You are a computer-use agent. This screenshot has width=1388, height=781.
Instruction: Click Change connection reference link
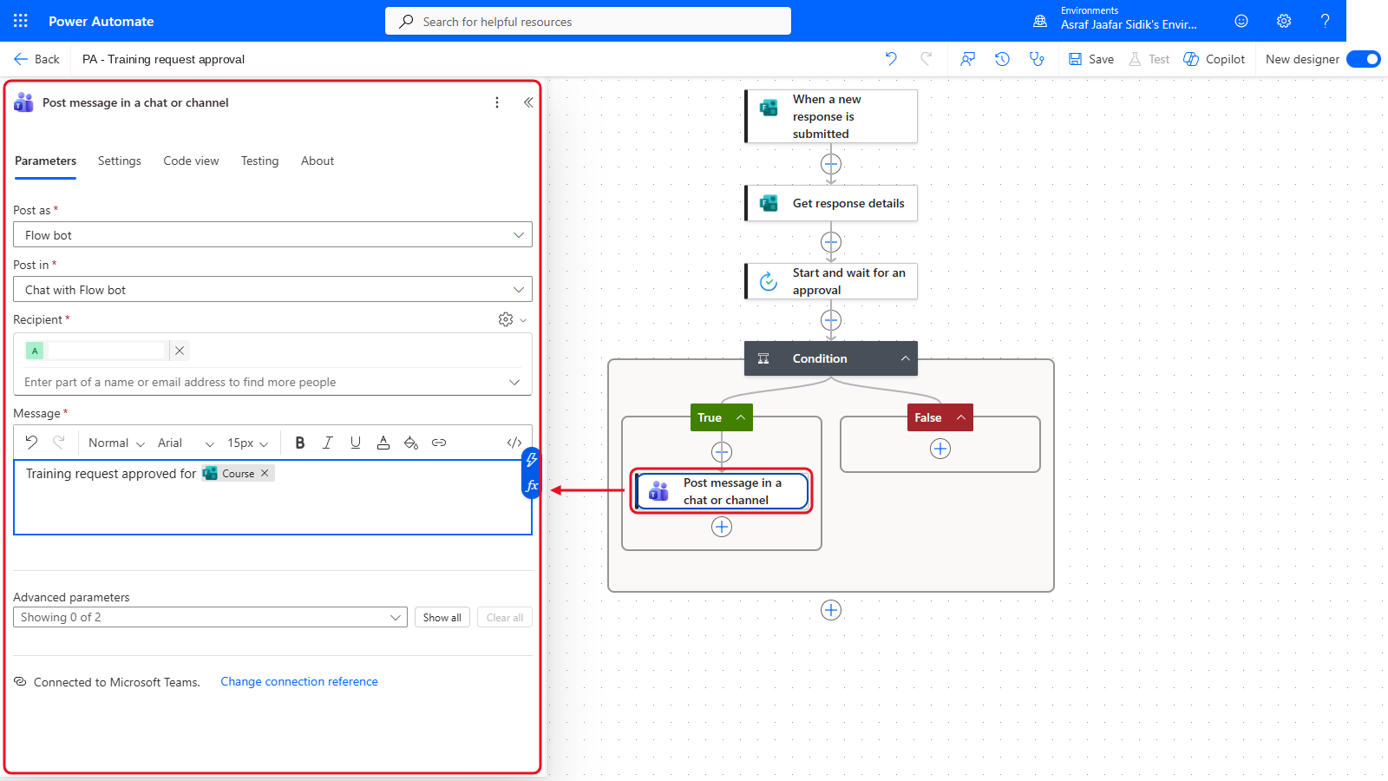point(299,681)
